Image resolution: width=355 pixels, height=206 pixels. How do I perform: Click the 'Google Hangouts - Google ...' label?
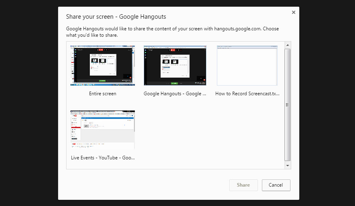tap(175, 94)
